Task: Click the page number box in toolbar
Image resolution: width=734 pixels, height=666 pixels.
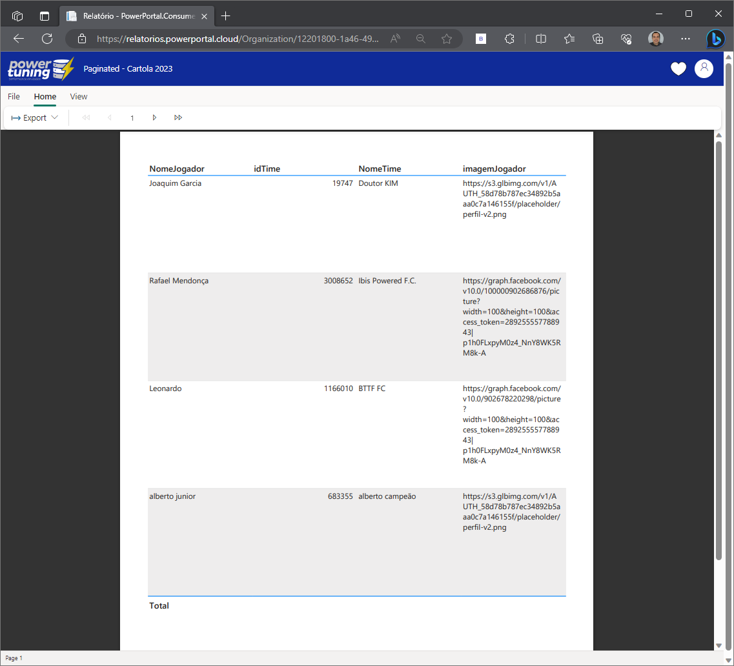Action: point(132,117)
